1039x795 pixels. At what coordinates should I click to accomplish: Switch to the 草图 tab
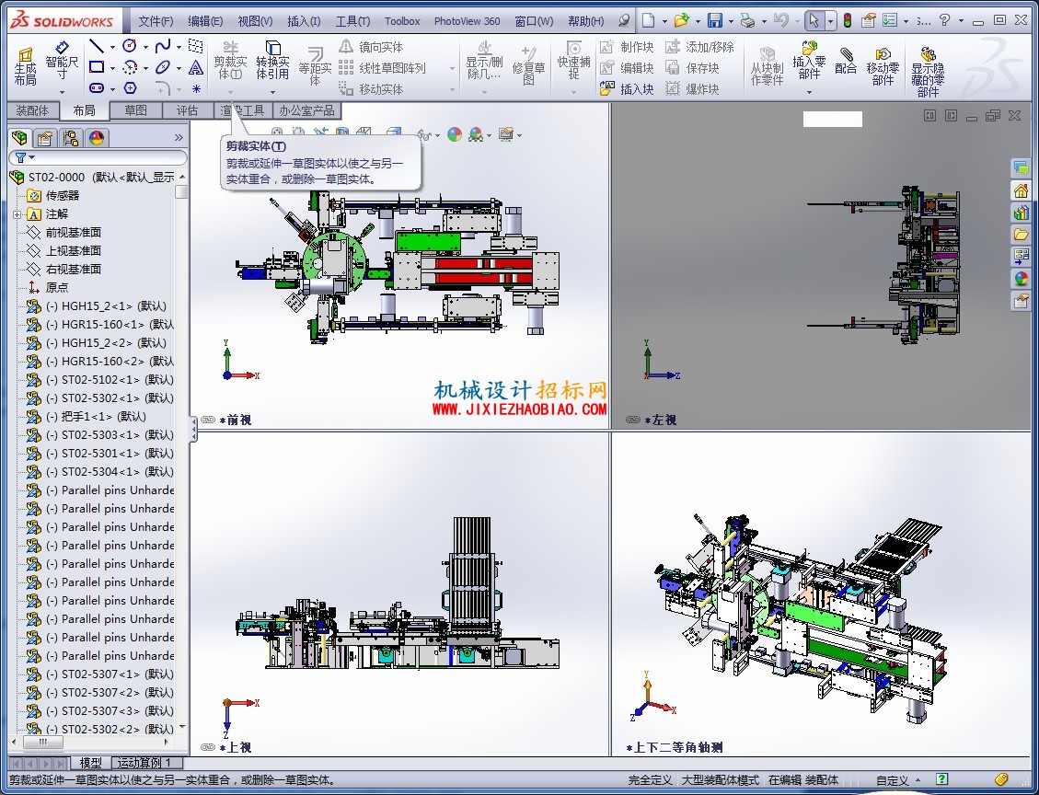pos(136,110)
